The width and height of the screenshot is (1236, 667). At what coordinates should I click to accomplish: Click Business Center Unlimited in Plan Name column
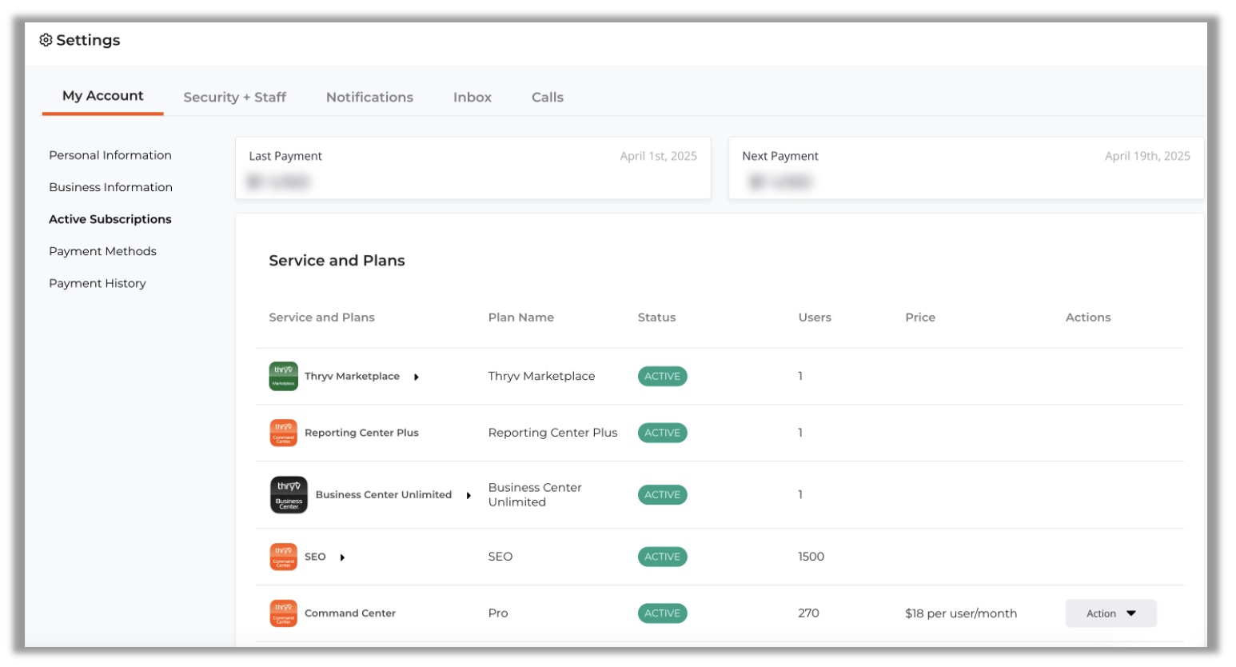[535, 495]
